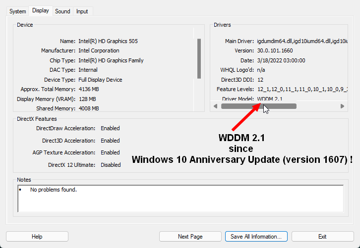Click right arrow of Drivers horizontal scrollbar
The height and width of the screenshot is (248, 360).
point(342,106)
